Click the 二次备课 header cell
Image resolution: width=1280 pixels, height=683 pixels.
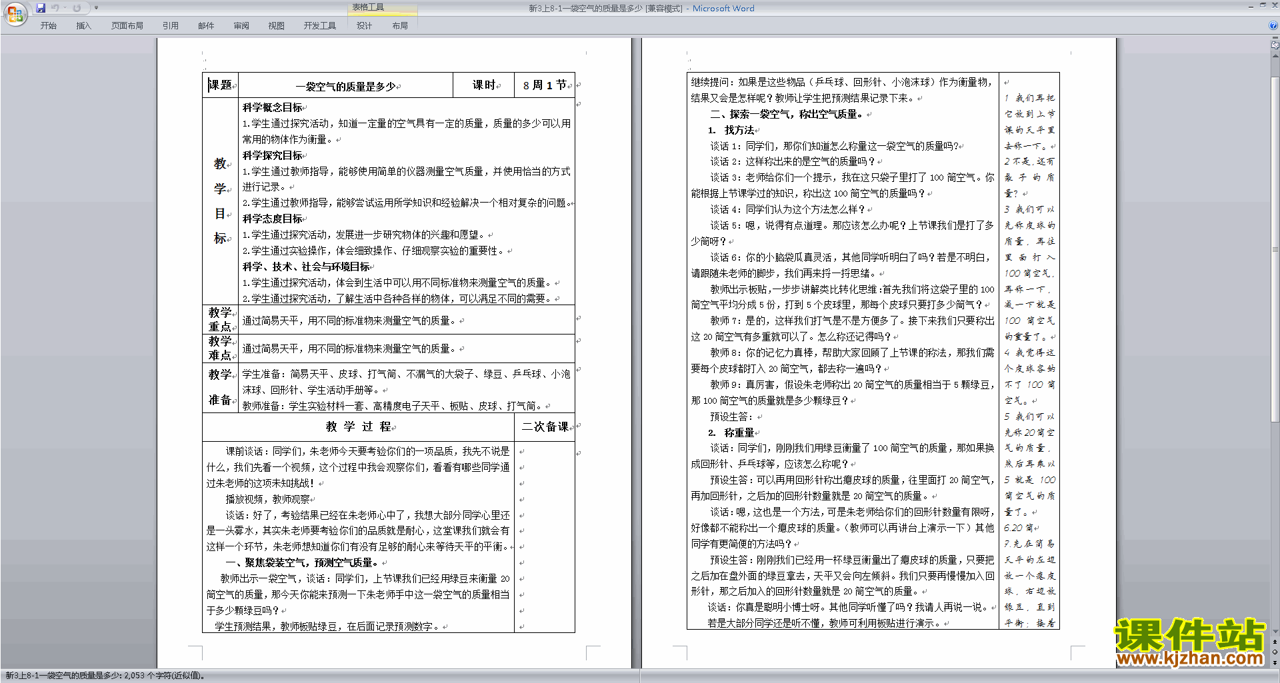click(x=545, y=426)
